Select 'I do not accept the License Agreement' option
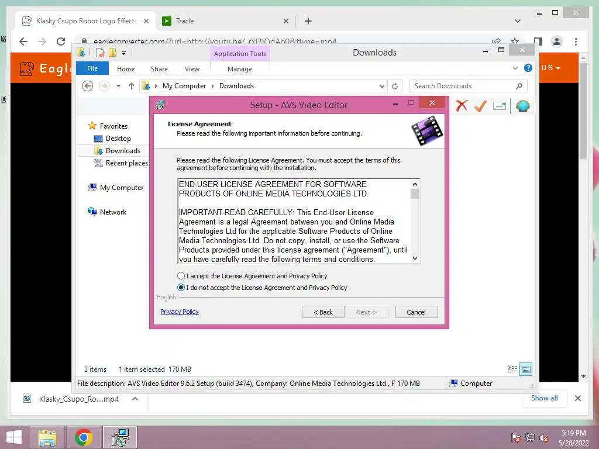 [181, 288]
